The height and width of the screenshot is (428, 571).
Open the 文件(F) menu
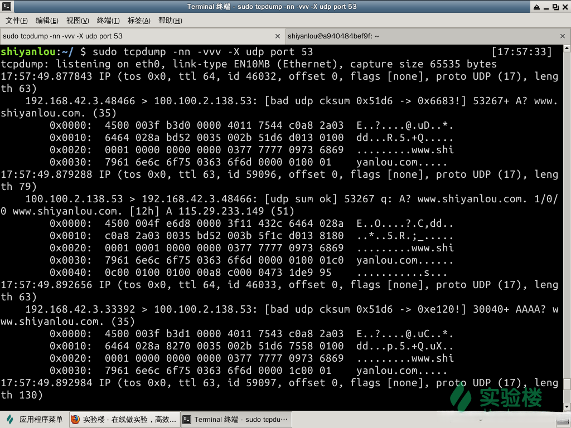[16, 21]
